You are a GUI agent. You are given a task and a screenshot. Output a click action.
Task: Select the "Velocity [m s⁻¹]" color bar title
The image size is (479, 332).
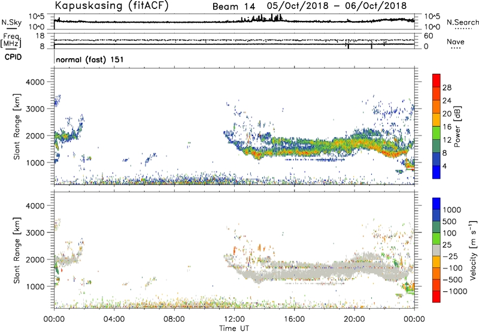[x=473, y=250]
